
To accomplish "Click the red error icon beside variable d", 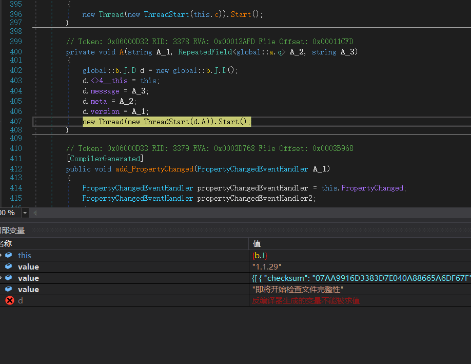I will tap(10, 300).
